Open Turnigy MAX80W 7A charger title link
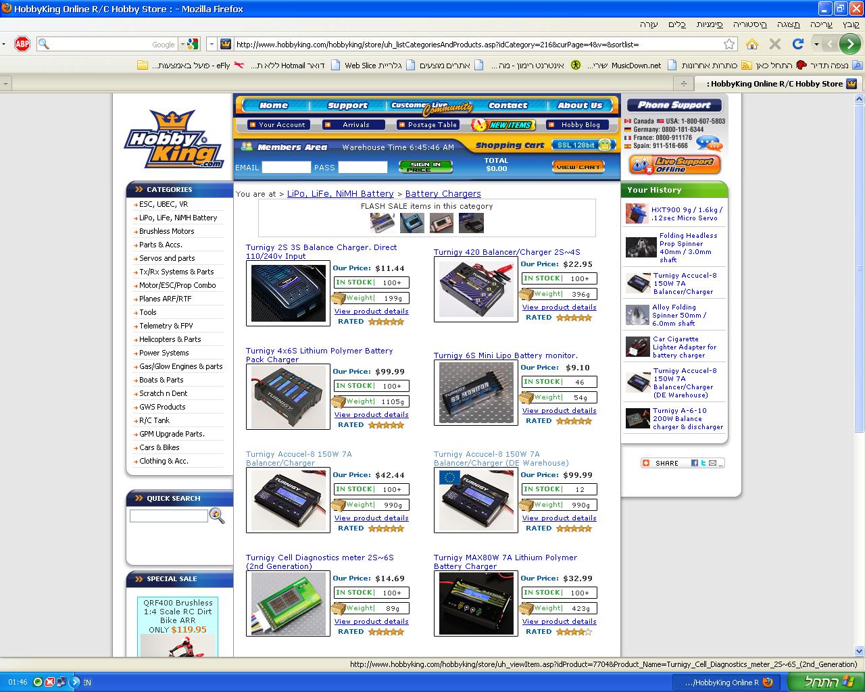This screenshot has height=692, width=865. [x=505, y=562]
